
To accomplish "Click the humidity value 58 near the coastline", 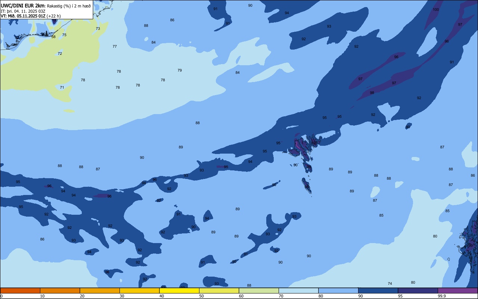I will pos(53,37).
